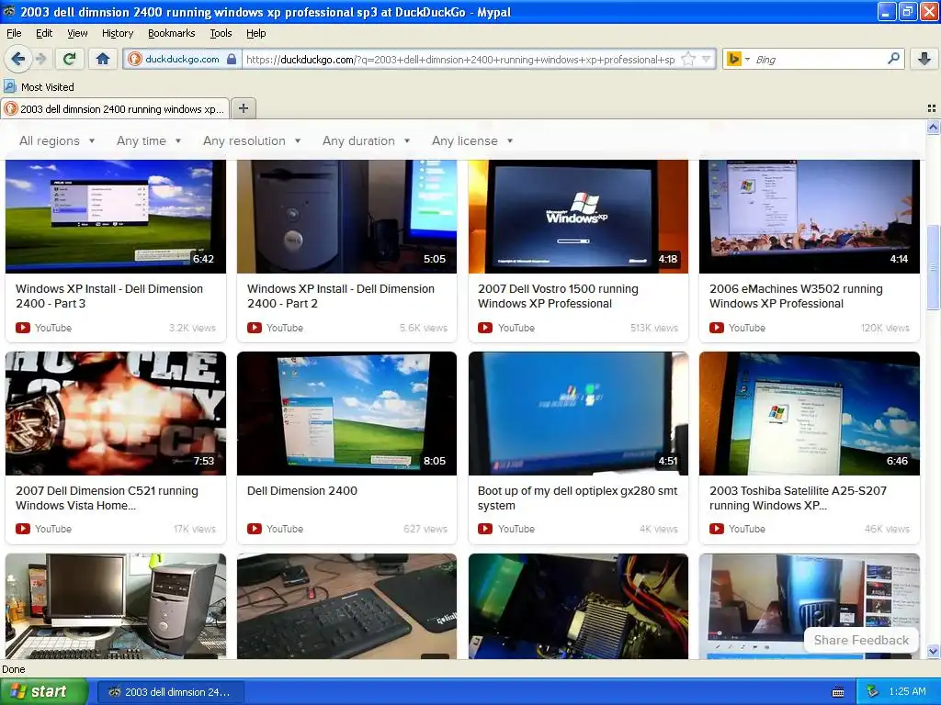
Task: Open the Toshiba Satellite A25-S207 thumbnail
Action: pyautogui.click(x=810, y=414)
